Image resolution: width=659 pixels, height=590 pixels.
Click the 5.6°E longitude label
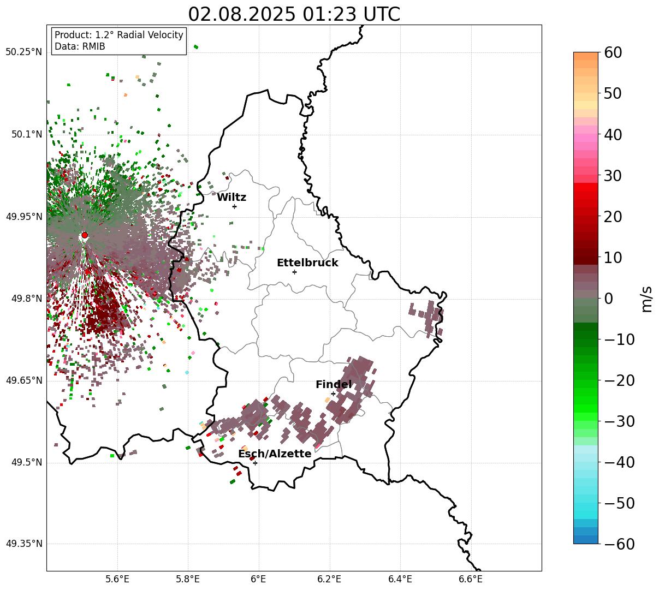click(117, 579)
